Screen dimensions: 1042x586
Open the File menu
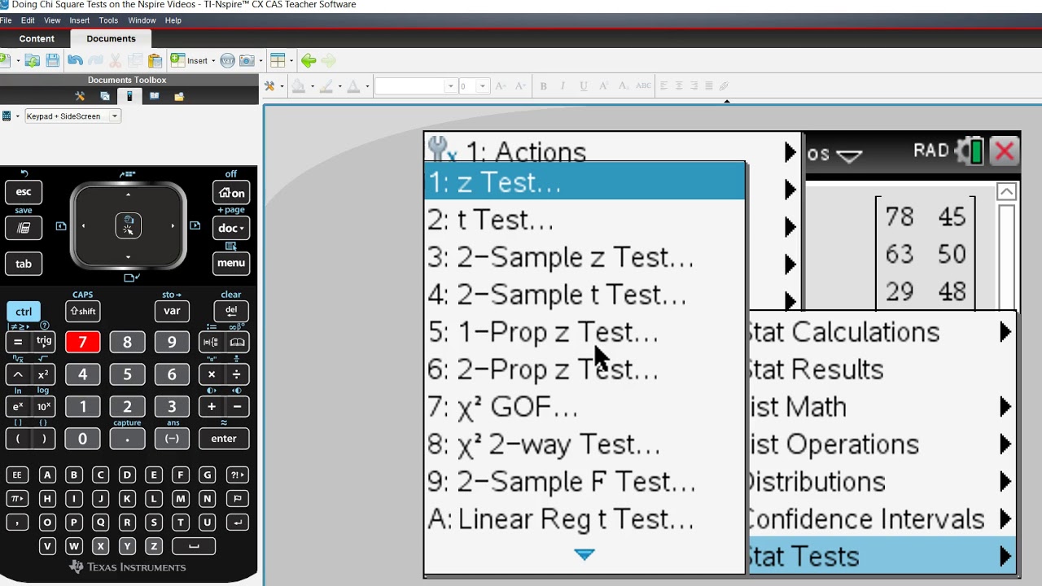click(6, 20)
